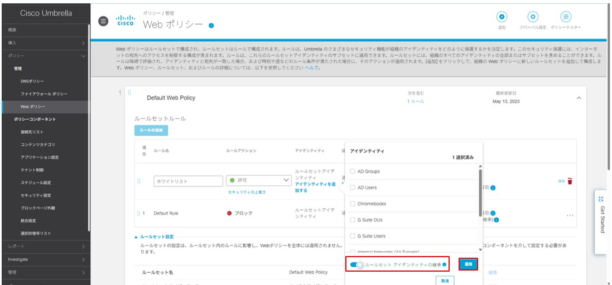Click 1 ルール link
The width and height of the screenshot is (612, 285).
415,101
